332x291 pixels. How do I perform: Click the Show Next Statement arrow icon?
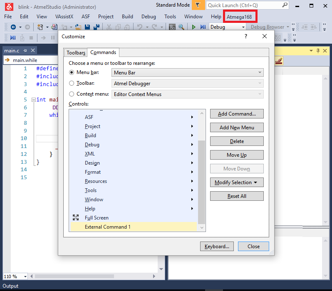coord(43,38)
